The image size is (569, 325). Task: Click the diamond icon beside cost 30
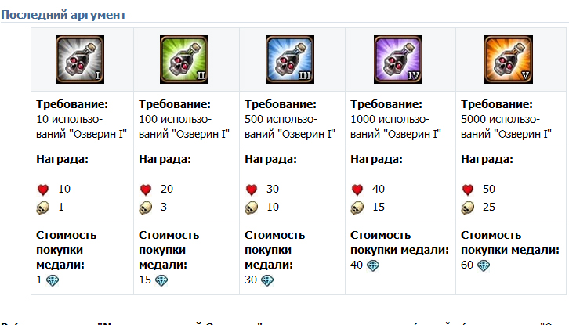[267, 280]
